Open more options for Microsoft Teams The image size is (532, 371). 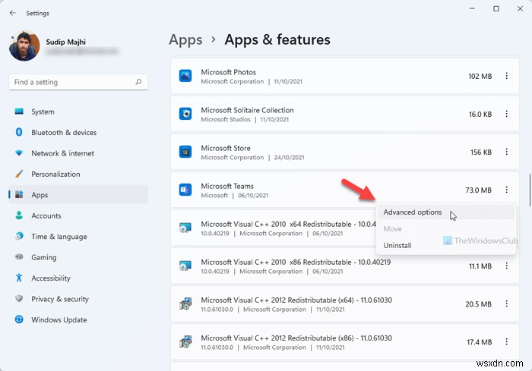(x=507, y=190)
